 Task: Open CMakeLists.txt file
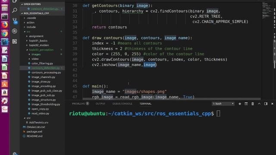(36, 127)
